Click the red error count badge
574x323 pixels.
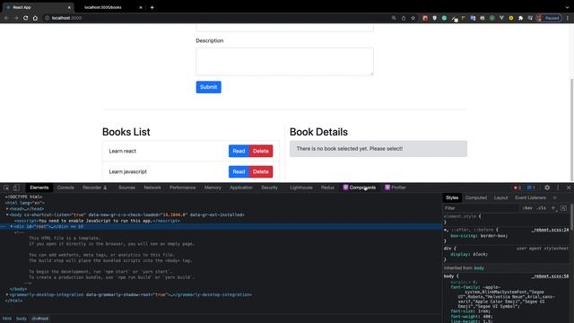pyautogui.click(x=517, y=188)
